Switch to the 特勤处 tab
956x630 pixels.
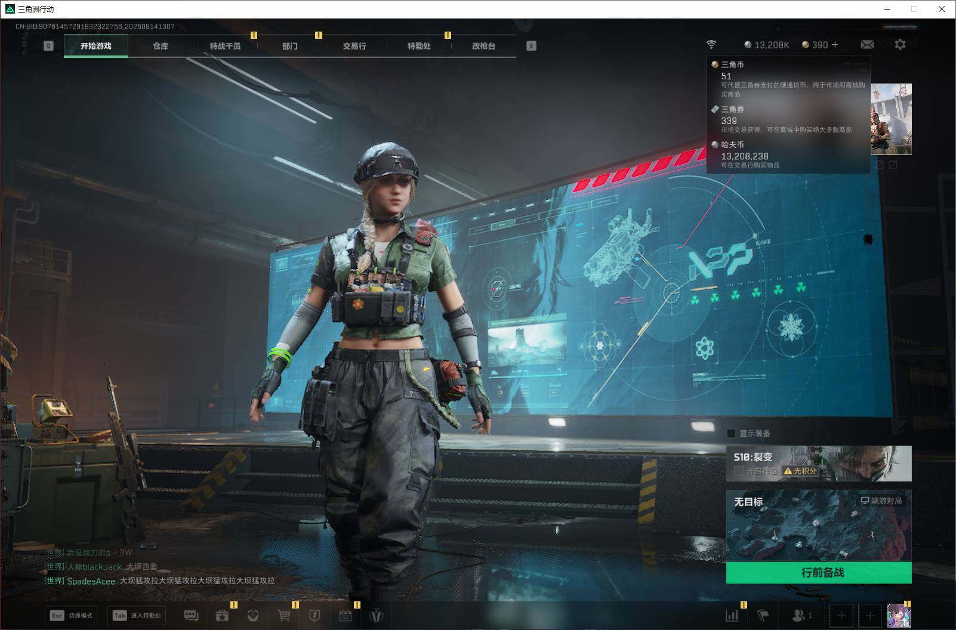419,46
